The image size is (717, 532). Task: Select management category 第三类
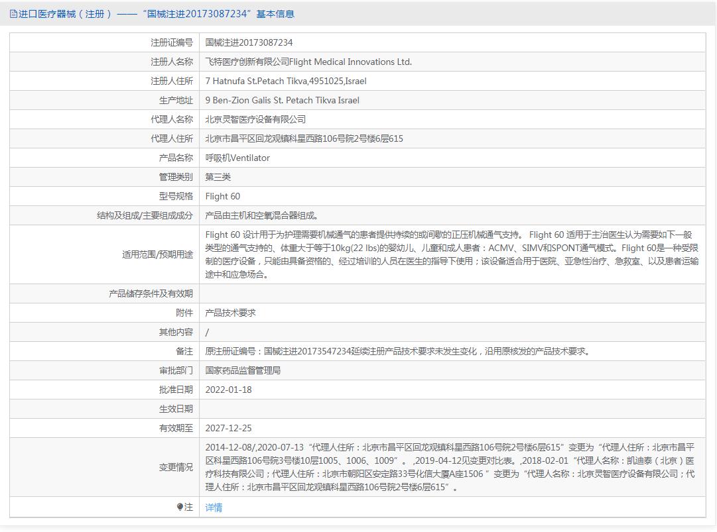218,177
